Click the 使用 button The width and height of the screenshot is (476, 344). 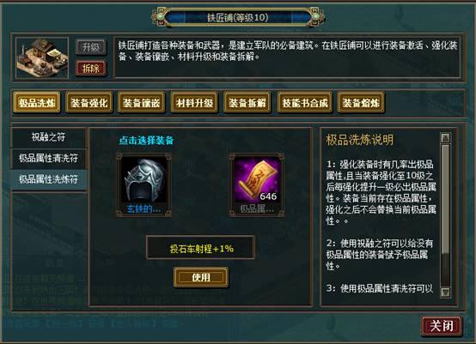pyautogui.click(x=201, y=277)
